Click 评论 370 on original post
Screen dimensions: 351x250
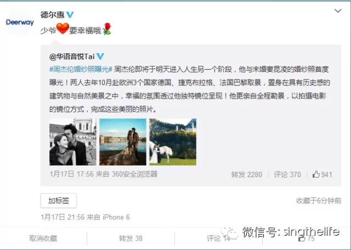tap(287, 174)
